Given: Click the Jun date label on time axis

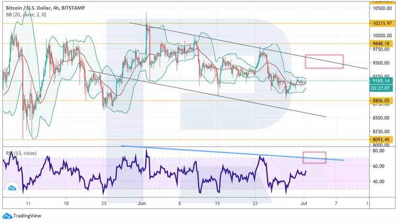Looking at the screenshot, I should [142, 204].
